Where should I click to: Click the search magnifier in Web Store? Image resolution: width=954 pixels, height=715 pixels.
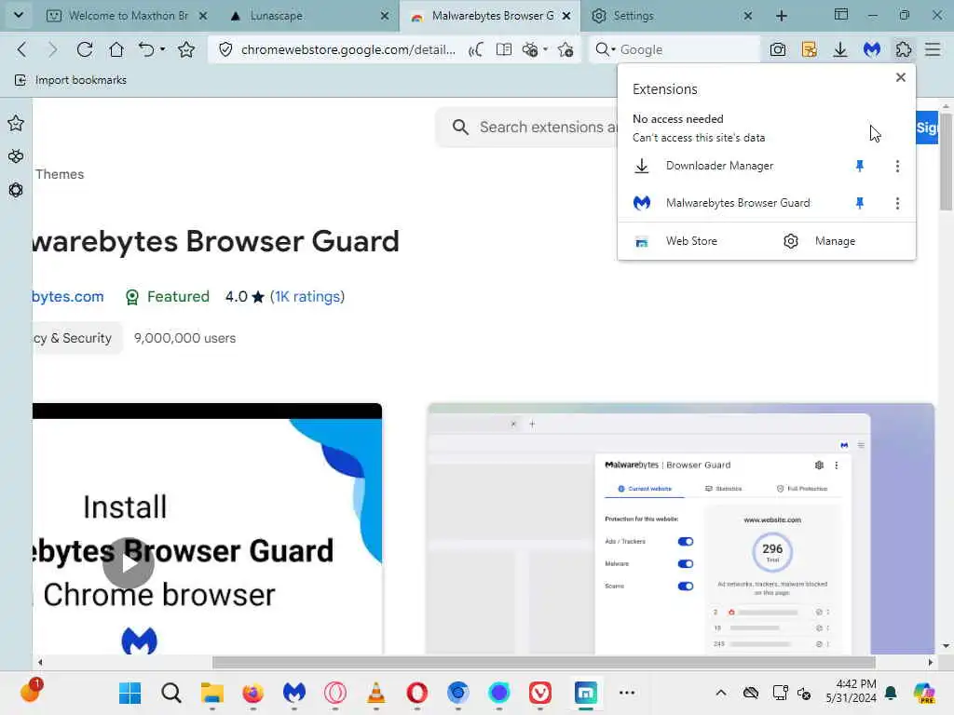460,127
